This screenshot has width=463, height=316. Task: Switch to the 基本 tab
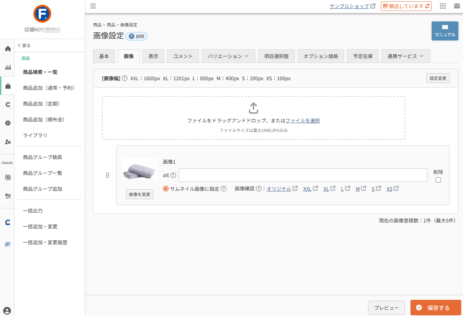tap(104, 56)
